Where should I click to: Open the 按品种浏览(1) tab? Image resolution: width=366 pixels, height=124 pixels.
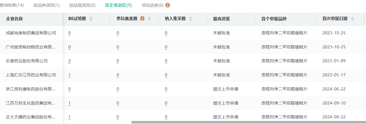pyautogui.click(x=46, y=5)
